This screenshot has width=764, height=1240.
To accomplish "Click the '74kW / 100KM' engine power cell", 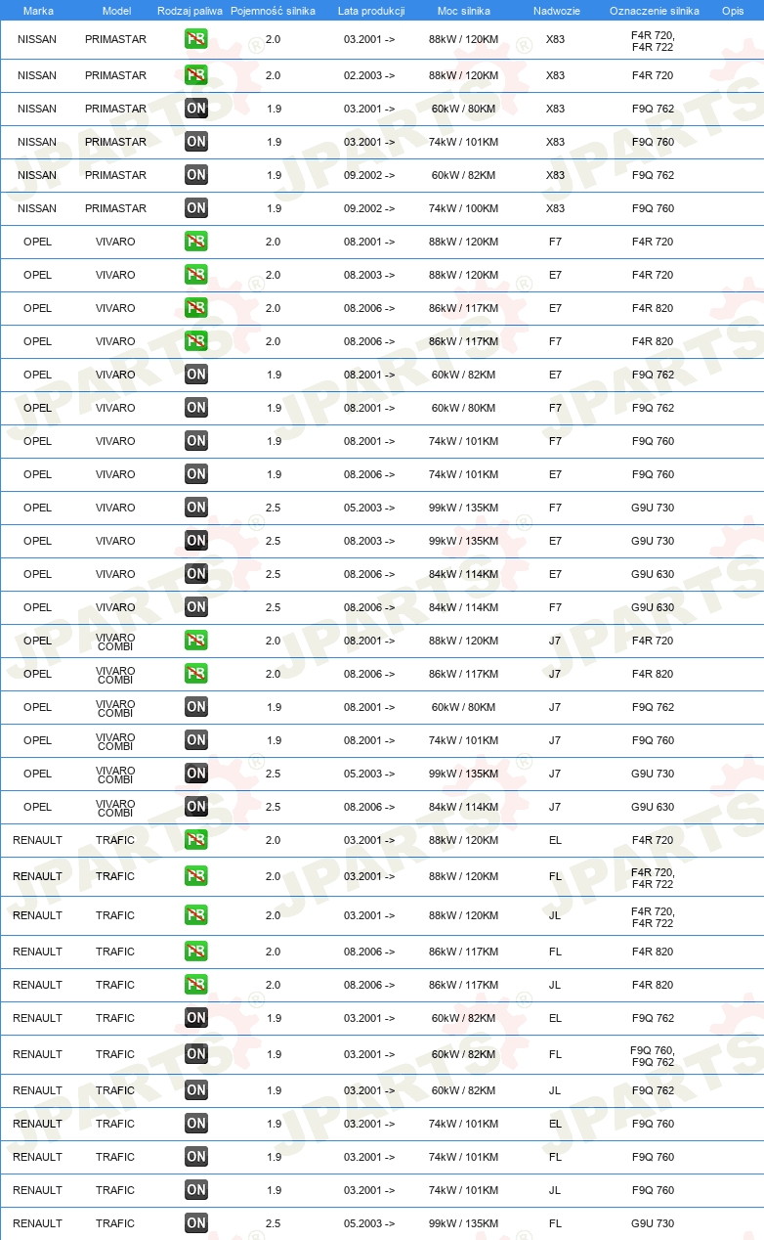I will [463, 208].
